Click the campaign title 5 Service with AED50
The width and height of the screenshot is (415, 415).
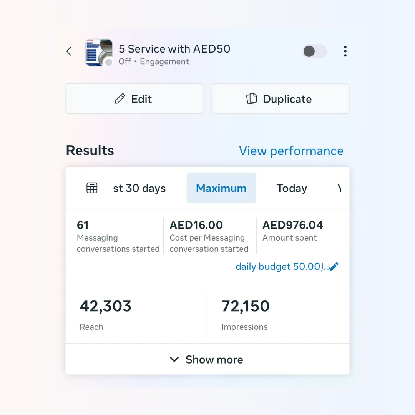(174, 49)
